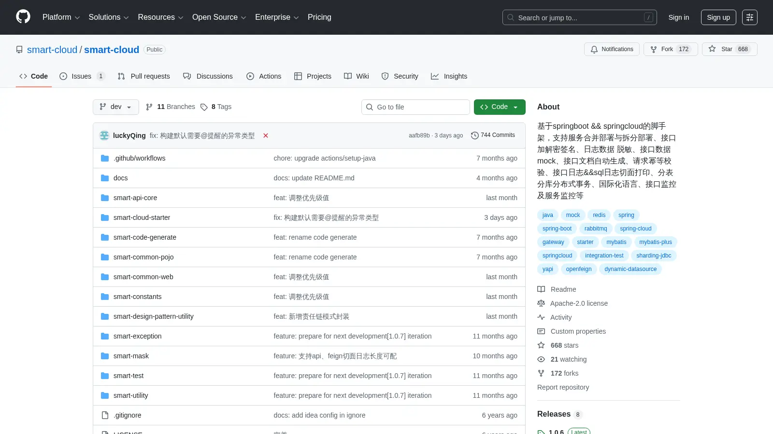Click the license scale icon
773x434 pixels.
point(541,303)
